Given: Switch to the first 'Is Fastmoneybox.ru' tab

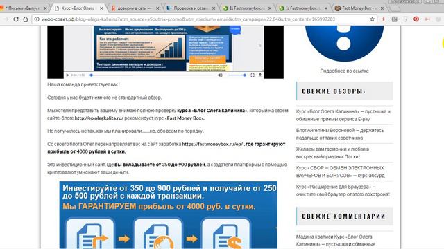Looking at the screenshot, I should click(x=247, y=8).
